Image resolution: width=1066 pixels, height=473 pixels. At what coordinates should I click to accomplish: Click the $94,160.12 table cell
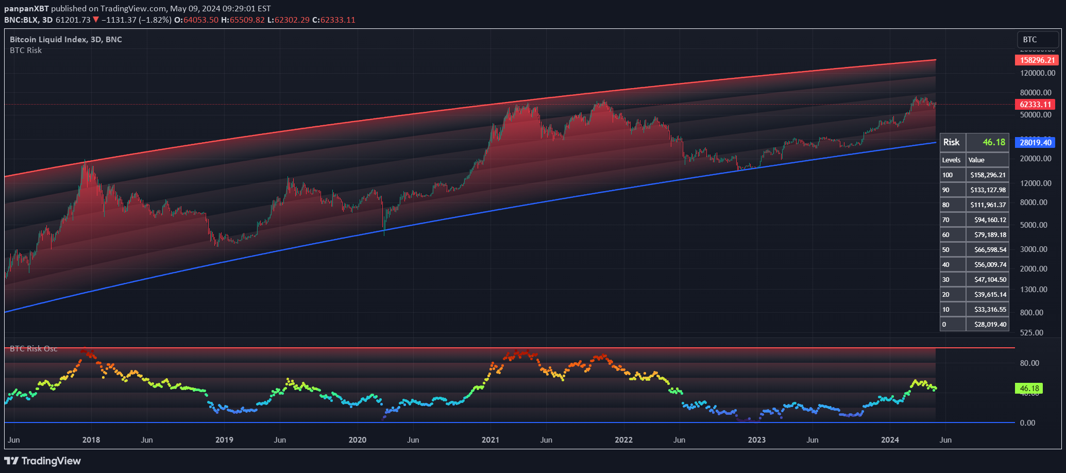[987, 219]
